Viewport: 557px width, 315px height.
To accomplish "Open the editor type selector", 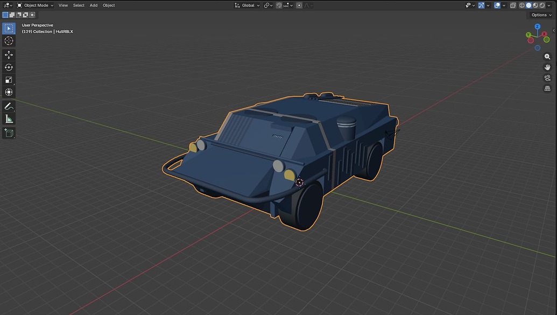I will pos(8,5).
